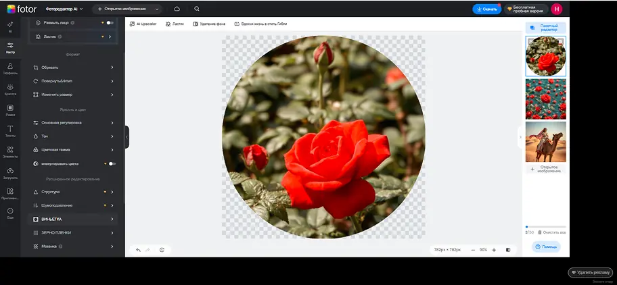
Task: Select AI Upscaler in top toolbar
Action: [x=143, y=24]
